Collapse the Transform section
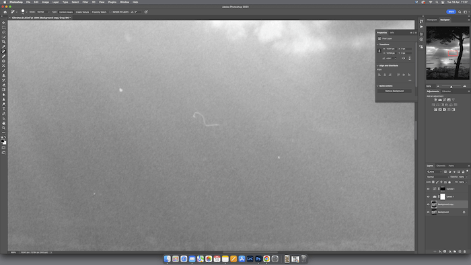Viewport: 471px width, 265px height. (x=378, y=44)
